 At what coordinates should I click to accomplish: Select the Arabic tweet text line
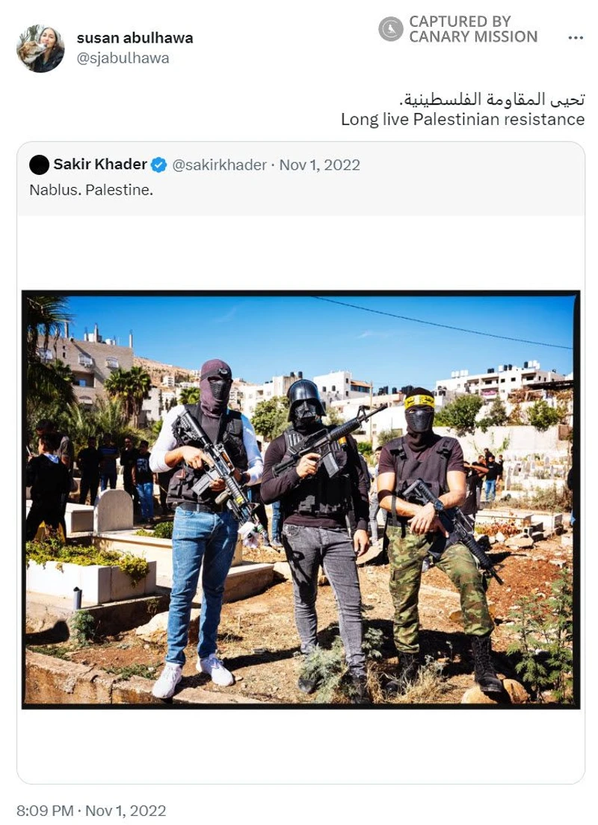coord(491,99)
